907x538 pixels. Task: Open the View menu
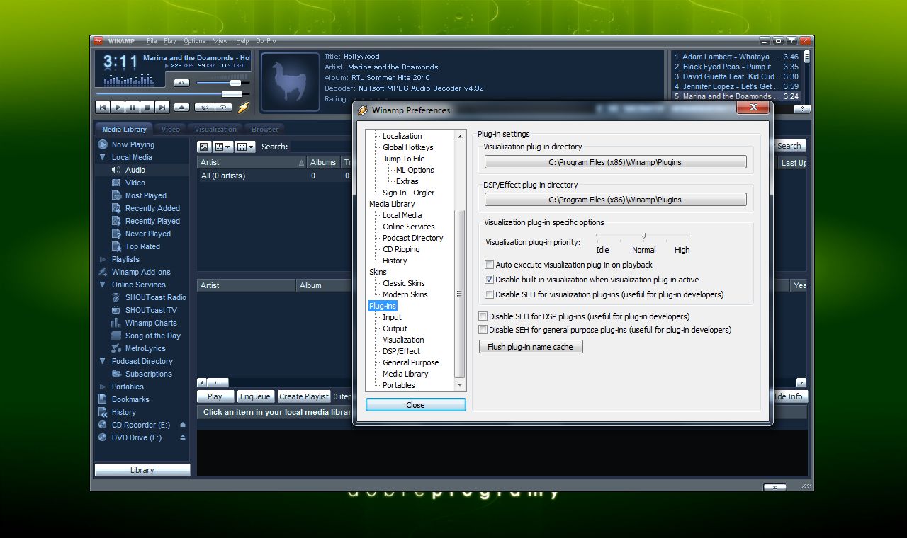point(220,41)
